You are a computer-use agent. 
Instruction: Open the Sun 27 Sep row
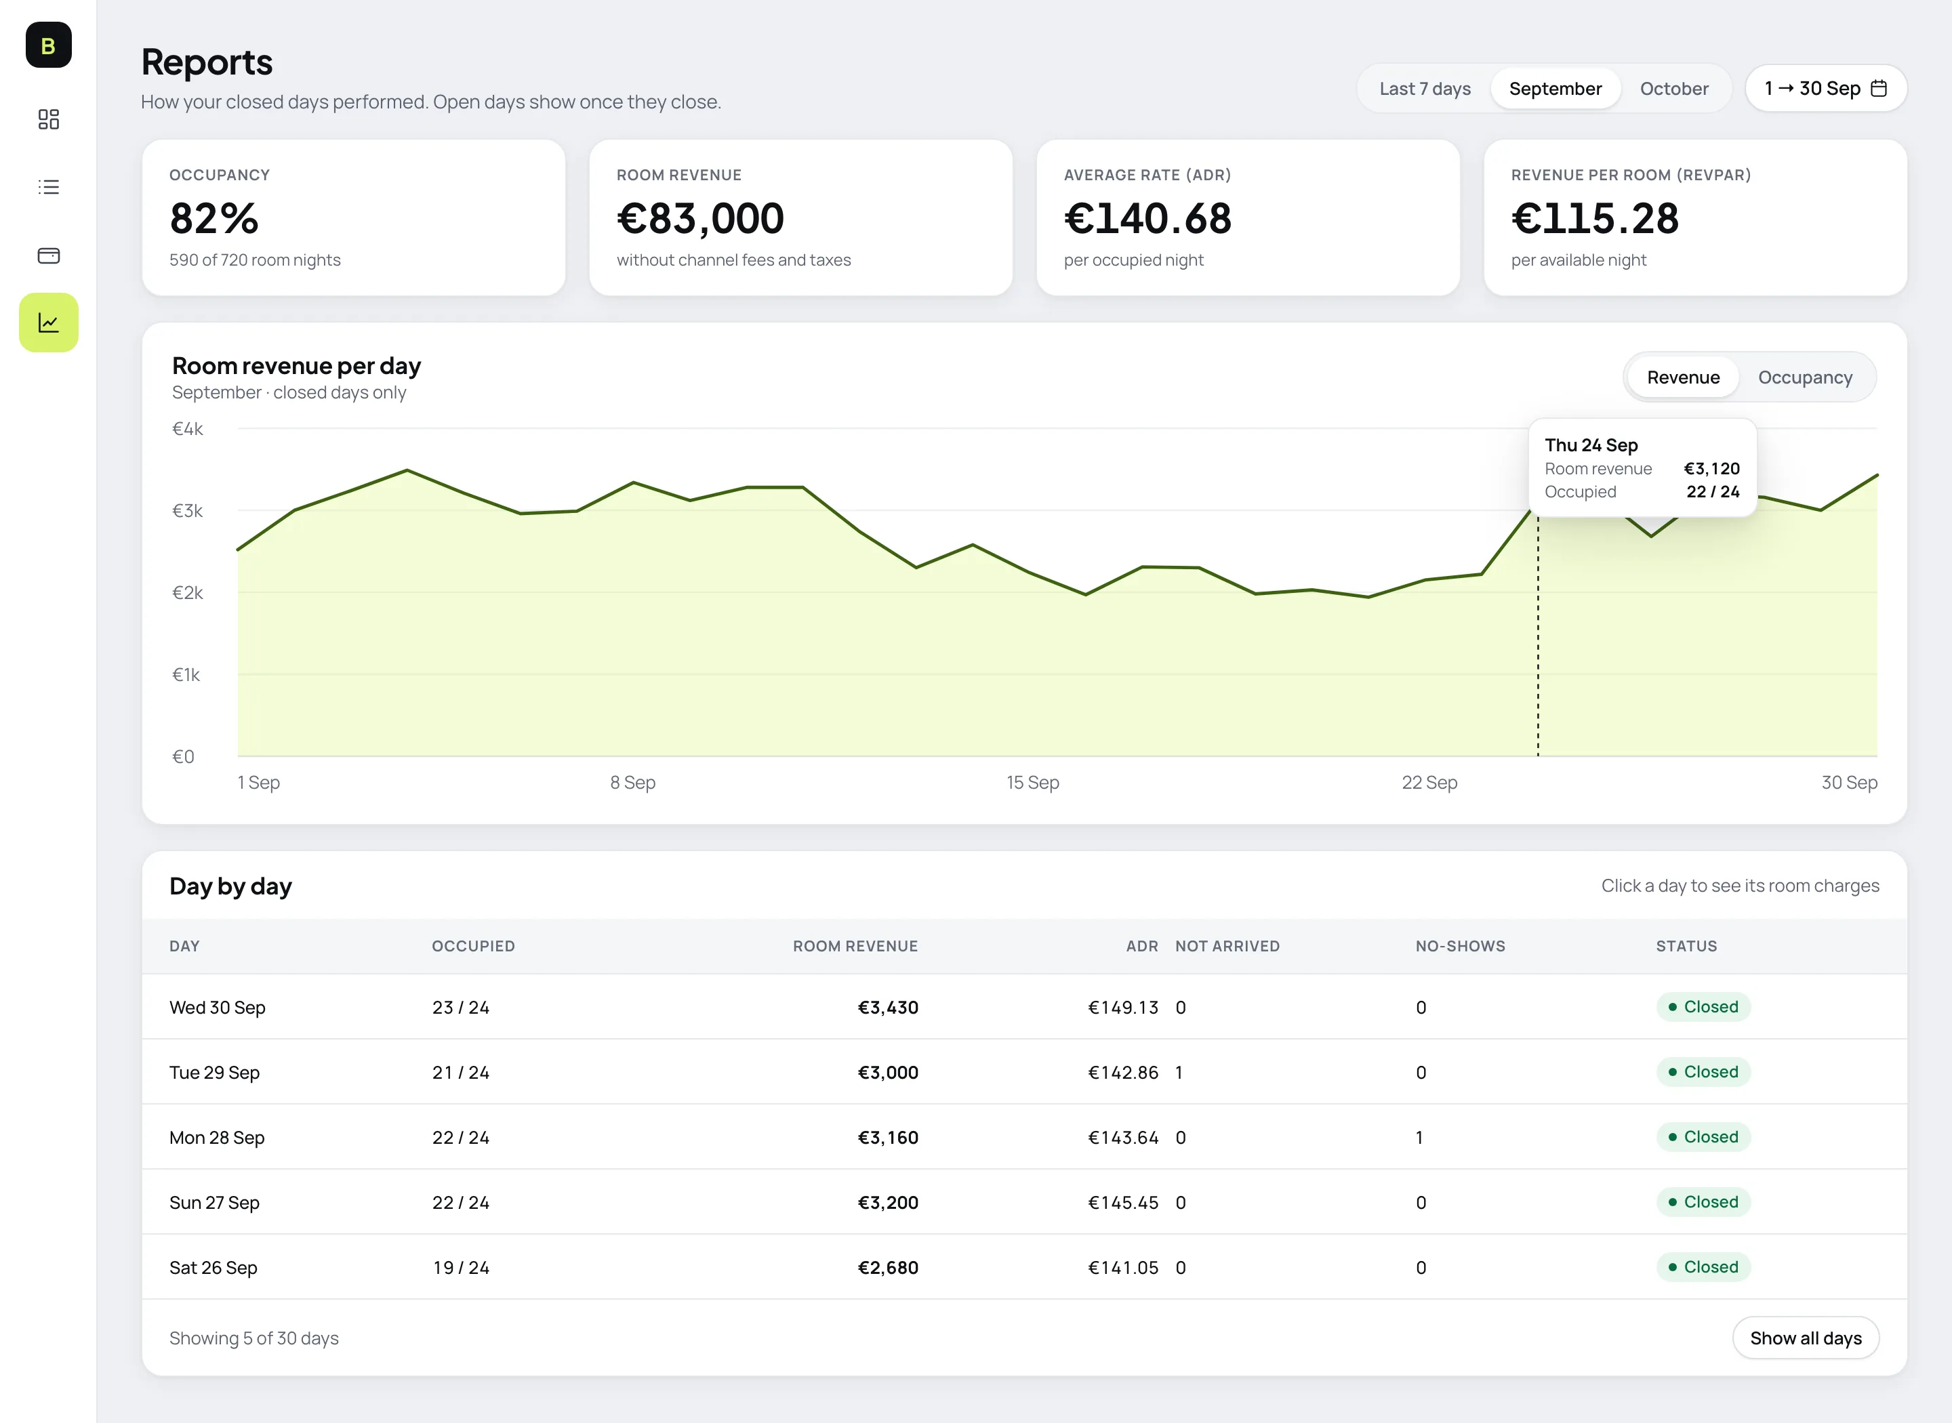pos(1024,1201)
